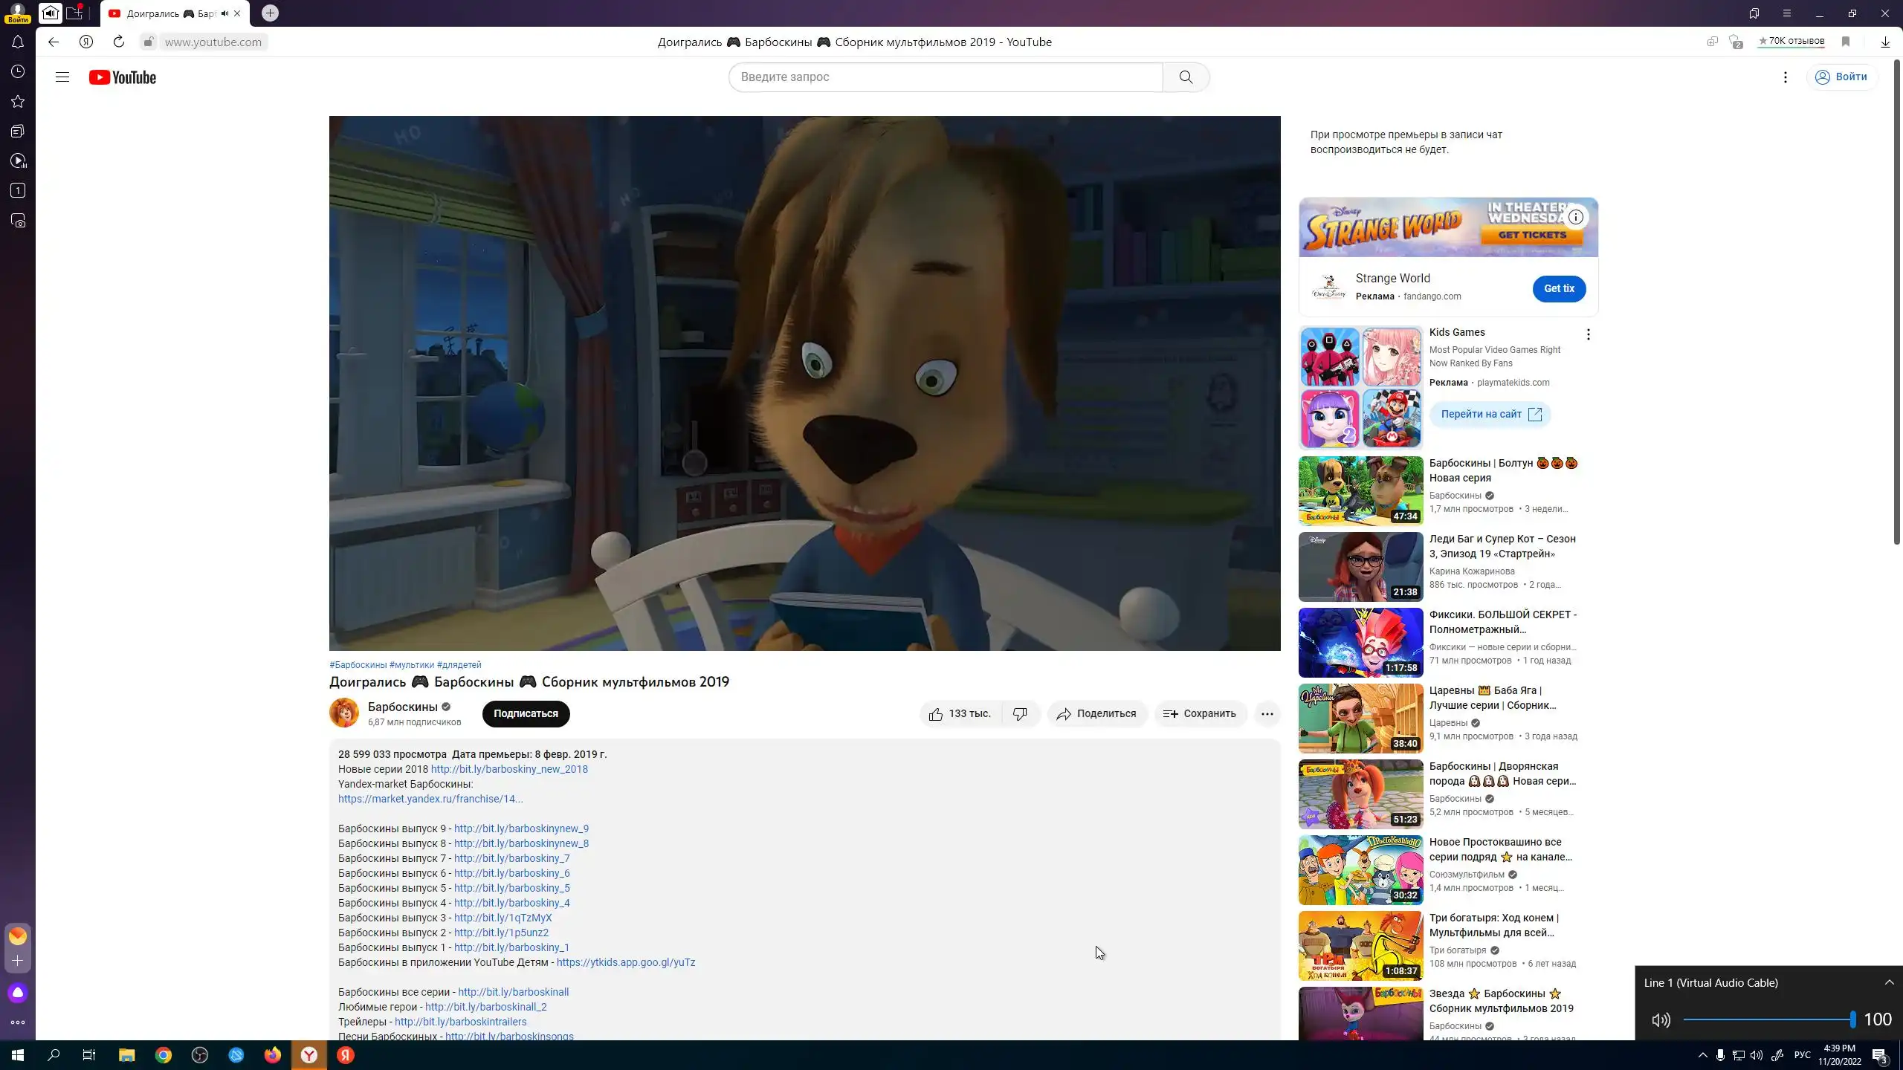Toggle the browser bookmark icon for this page
This screenshot has width=1903, height=1070.
[x=1845, y=42]
